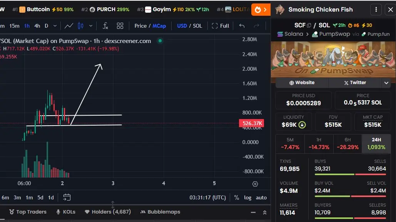396x222 pixels.
Task: Click the token avatar icon
Action: [x=280, y=10]
